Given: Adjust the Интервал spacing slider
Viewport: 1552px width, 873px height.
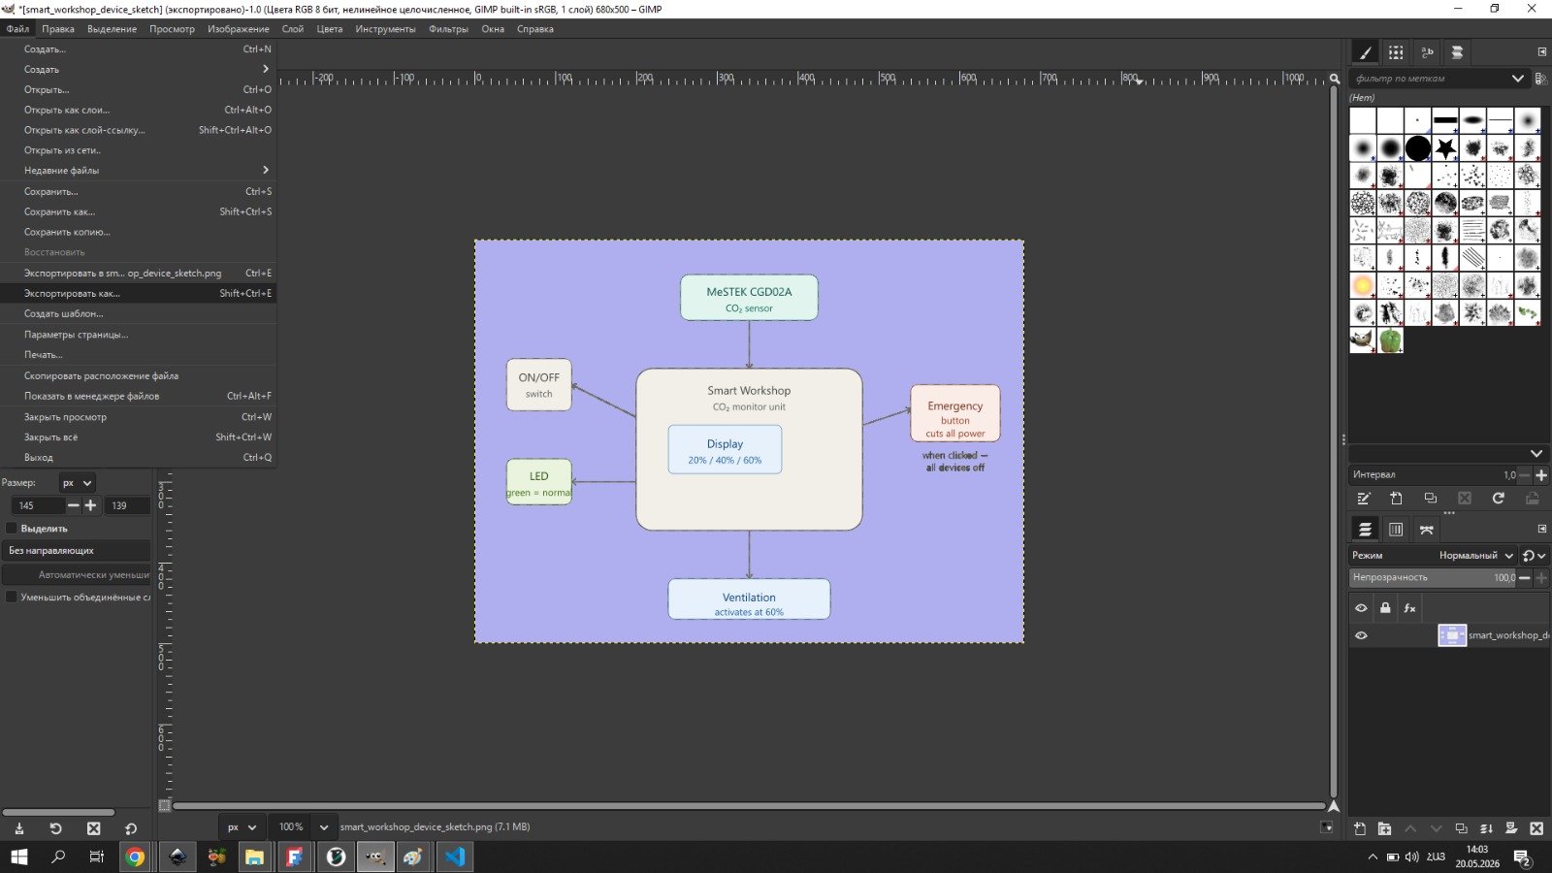Looking at the screenshot, I should pyautogui.click(x=1432, y=475).
